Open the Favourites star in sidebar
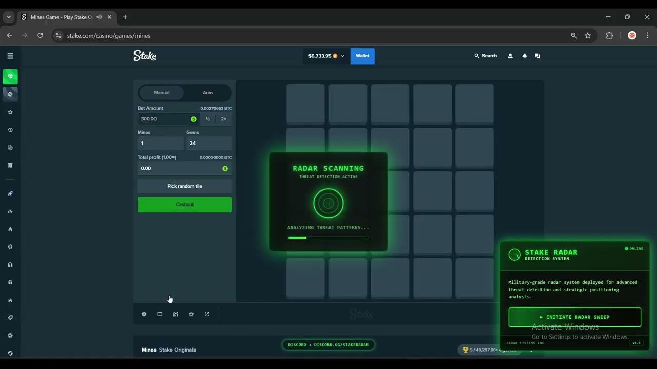This screenshot has height=369, width=657. (10, 112)
